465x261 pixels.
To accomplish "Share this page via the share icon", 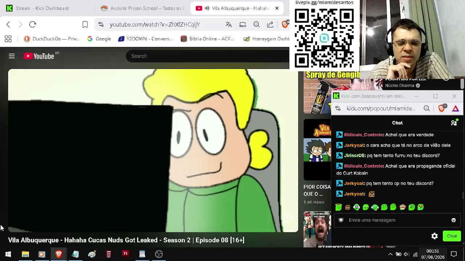I will point(270,24).
